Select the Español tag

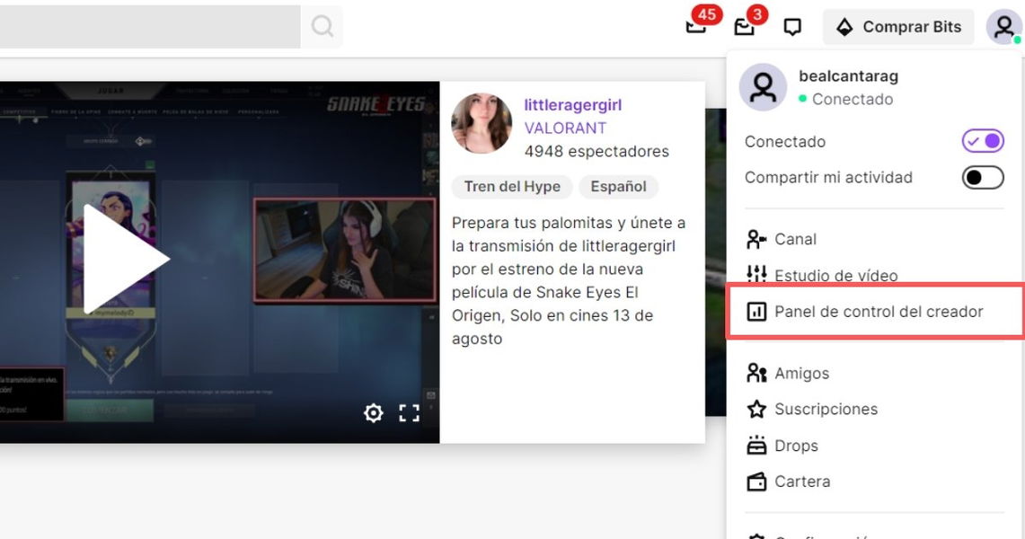click(618, 187)
